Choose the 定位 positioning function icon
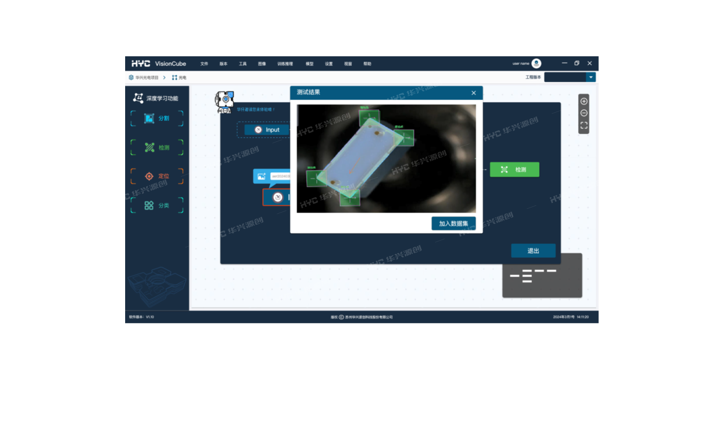The image size is (722, 433). (149, 176)
